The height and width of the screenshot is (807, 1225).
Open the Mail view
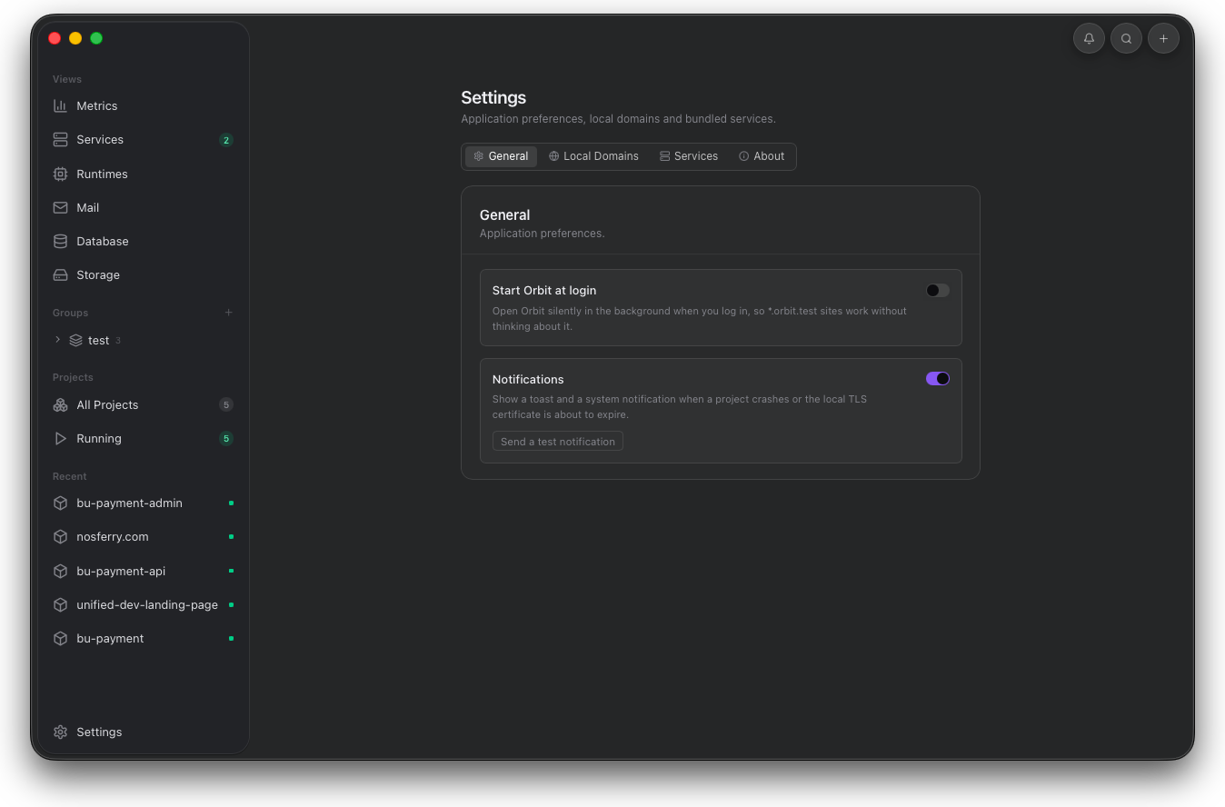(88, 207)
